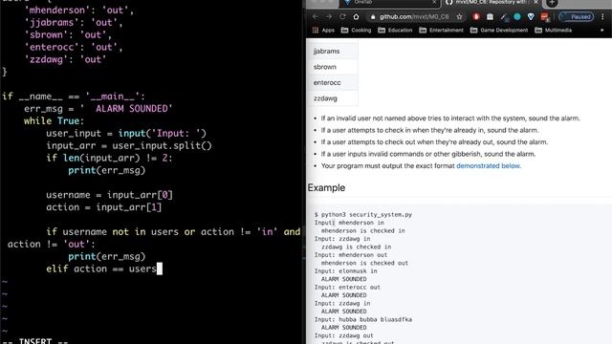Screen dimensions: 612x344
Task: Close the GitHub repository tab
Action: coord(535,2)
